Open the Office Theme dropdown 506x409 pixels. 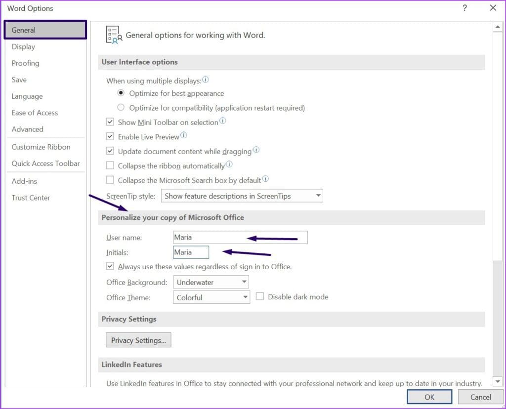[x=211, y=297]
